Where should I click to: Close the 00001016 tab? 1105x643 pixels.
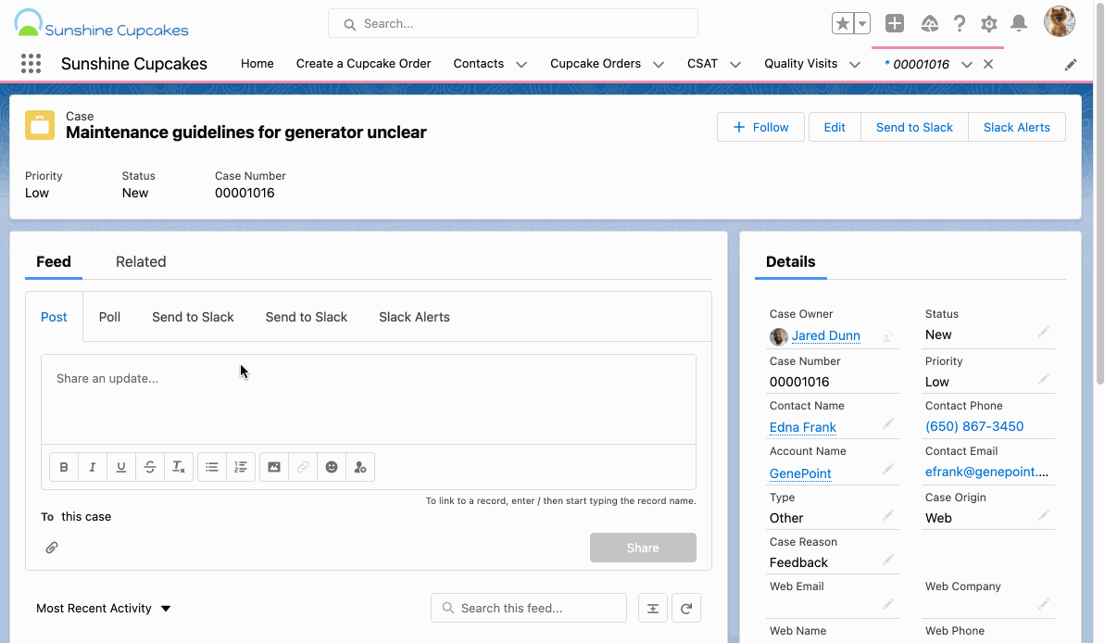tap(988, 64)
